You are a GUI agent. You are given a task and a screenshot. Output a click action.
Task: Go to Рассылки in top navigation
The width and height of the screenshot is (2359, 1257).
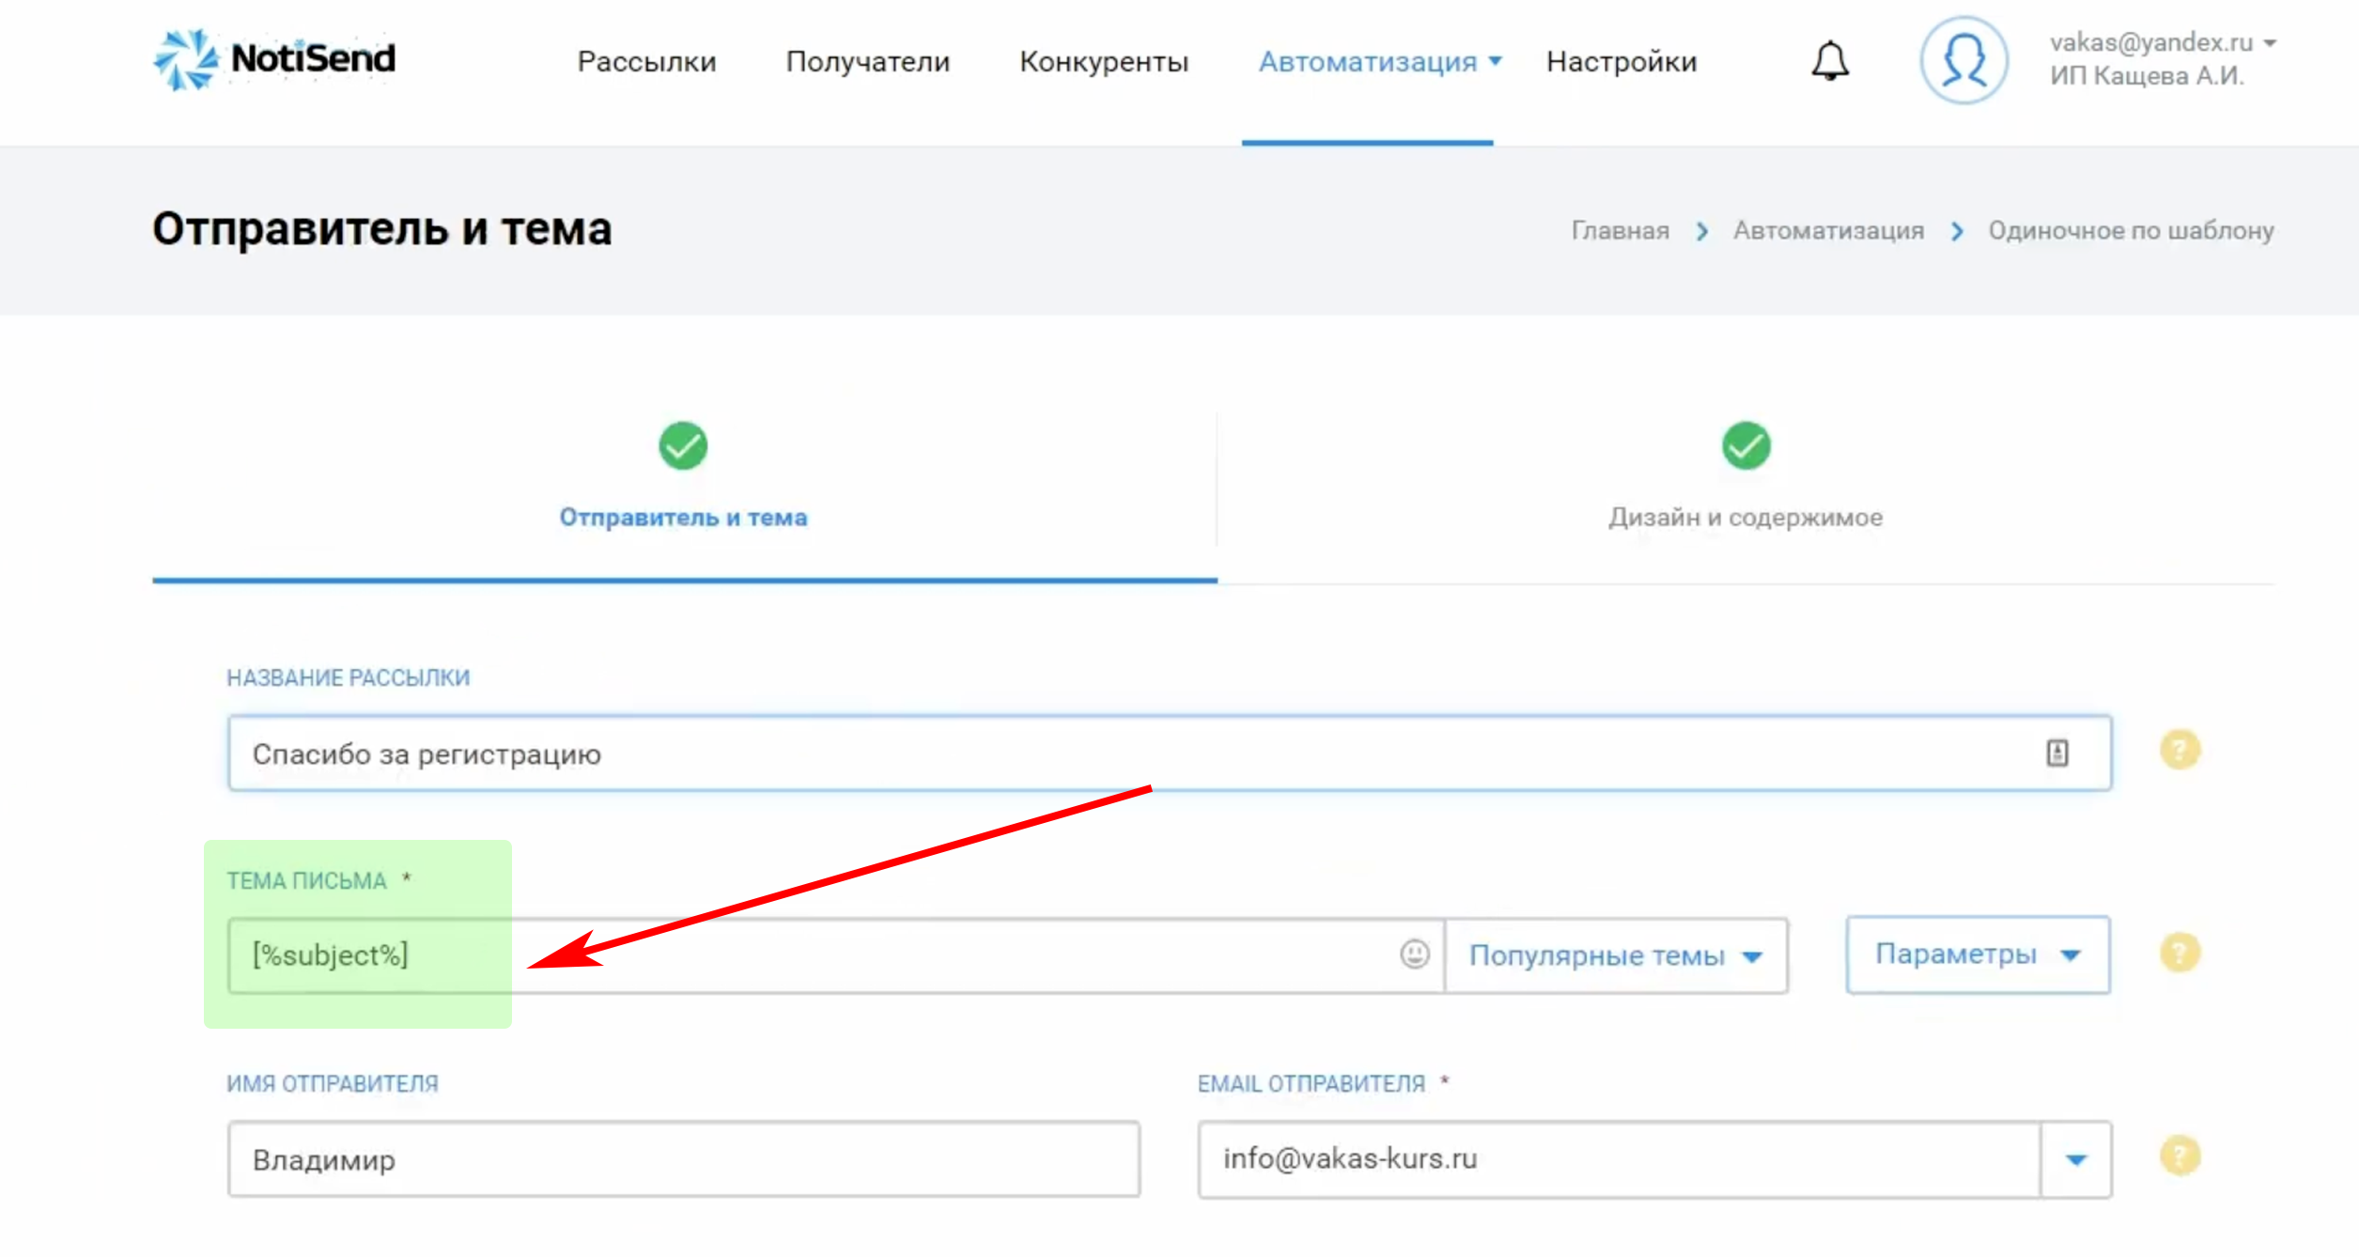click(646, 62)
